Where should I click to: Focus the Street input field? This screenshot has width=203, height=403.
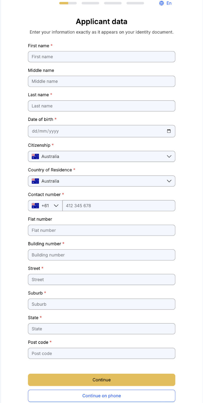coord(101,280)
